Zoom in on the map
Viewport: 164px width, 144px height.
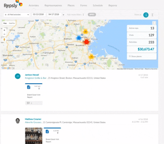point(4,30)
